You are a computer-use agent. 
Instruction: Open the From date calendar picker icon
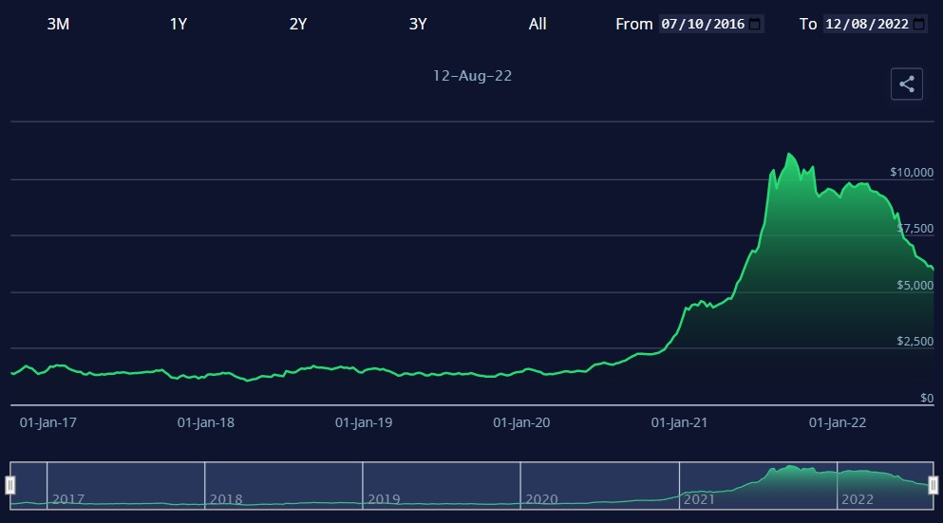[x=755, y=24]
